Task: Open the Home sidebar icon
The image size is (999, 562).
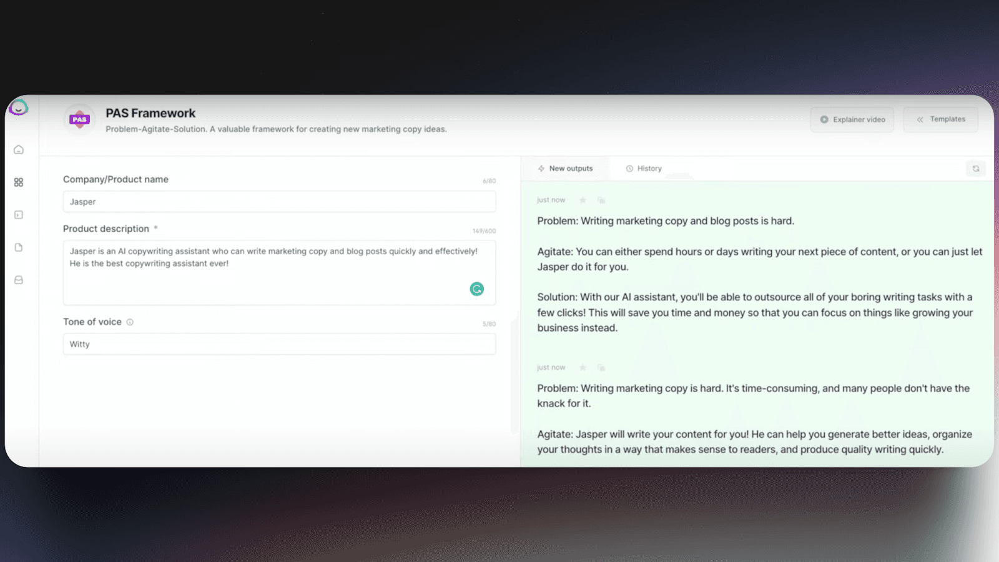Action: coord(19,150)
